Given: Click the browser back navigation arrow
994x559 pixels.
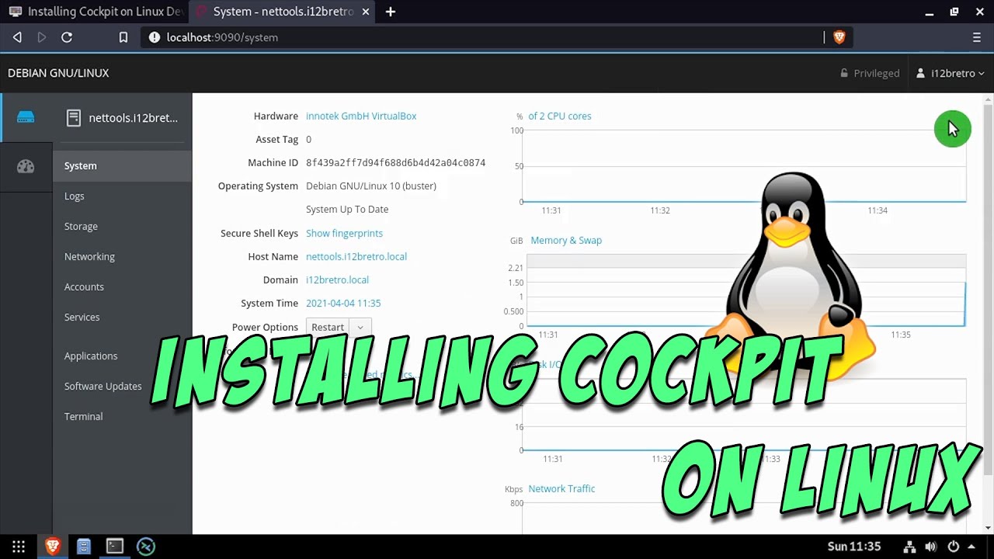Looking at the screenshot, I should click(x=17, y=37).
